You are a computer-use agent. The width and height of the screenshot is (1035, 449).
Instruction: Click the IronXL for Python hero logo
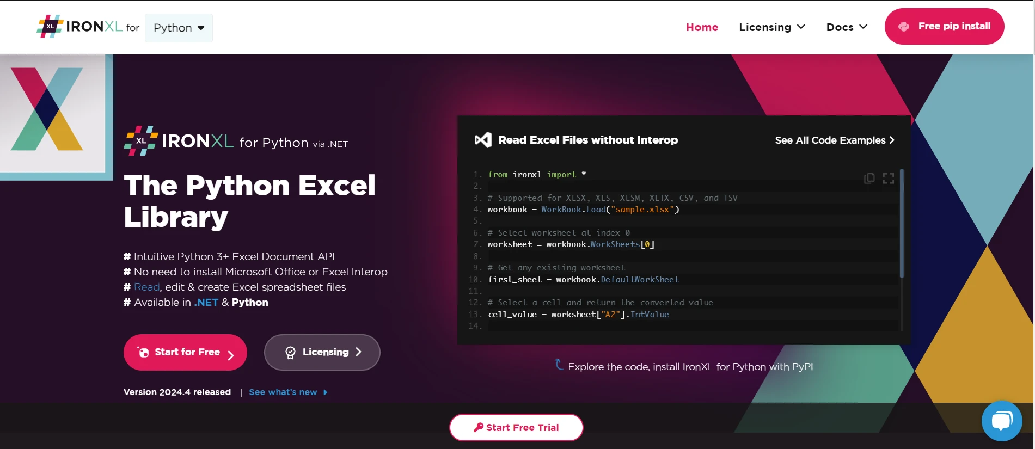235,142
